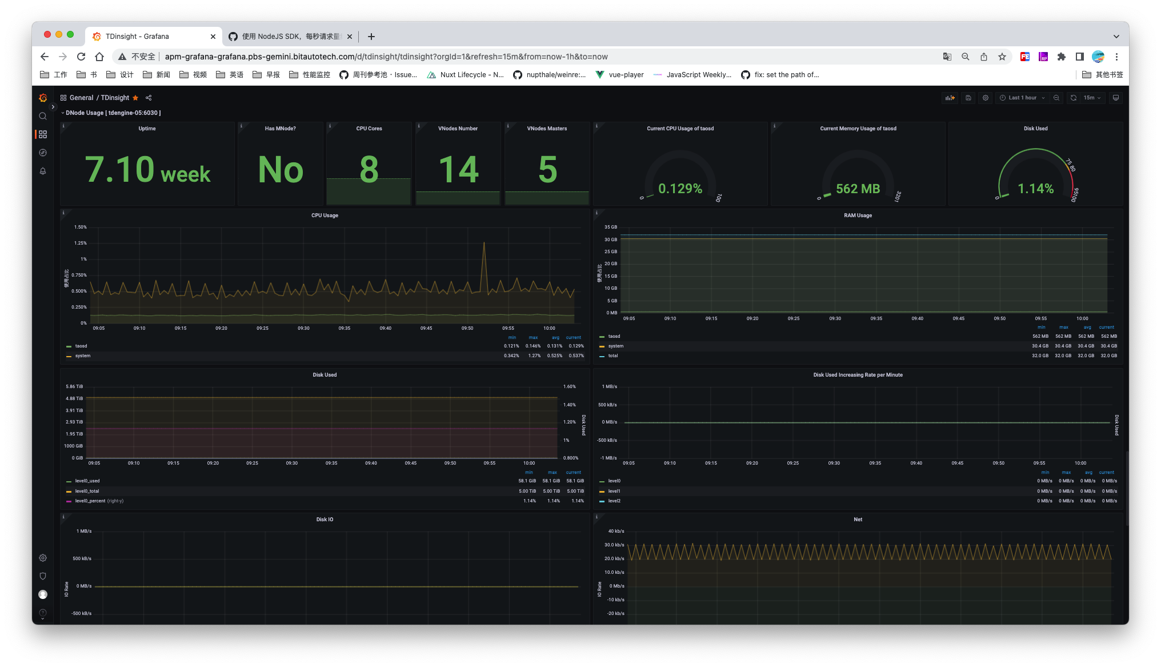Toggle the taosd series in CPU Usage legend

(81, 346)
